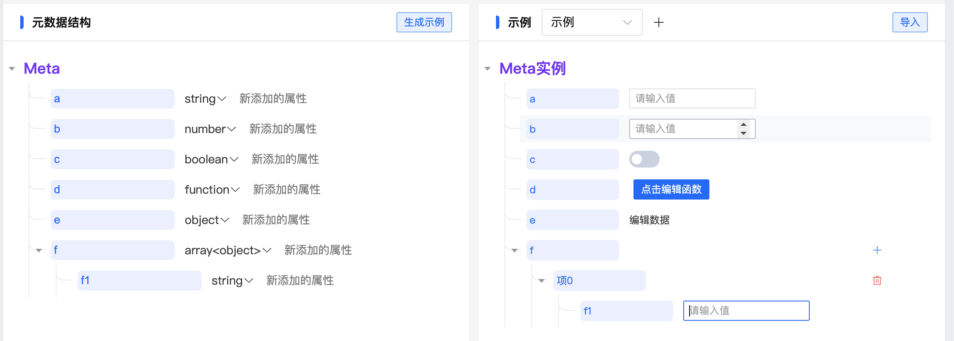Image resolution: width=954 pixels, height=341 pixels.
Task: Select the 项0 label in the Meta实例 tree
Action: click(599, 281)
